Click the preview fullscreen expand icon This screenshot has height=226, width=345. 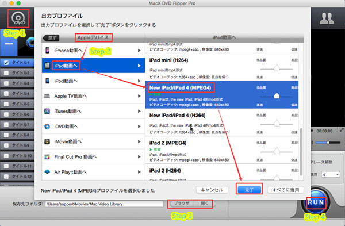pos(342,130)
